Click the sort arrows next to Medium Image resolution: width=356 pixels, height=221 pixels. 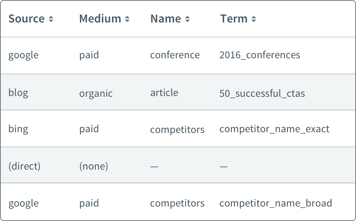(x=127, y=19)
